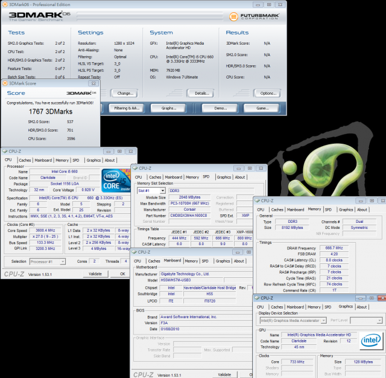Open the Display Device Selection dropdown
The width and height of the screenshot is (386, 378).
324,321
